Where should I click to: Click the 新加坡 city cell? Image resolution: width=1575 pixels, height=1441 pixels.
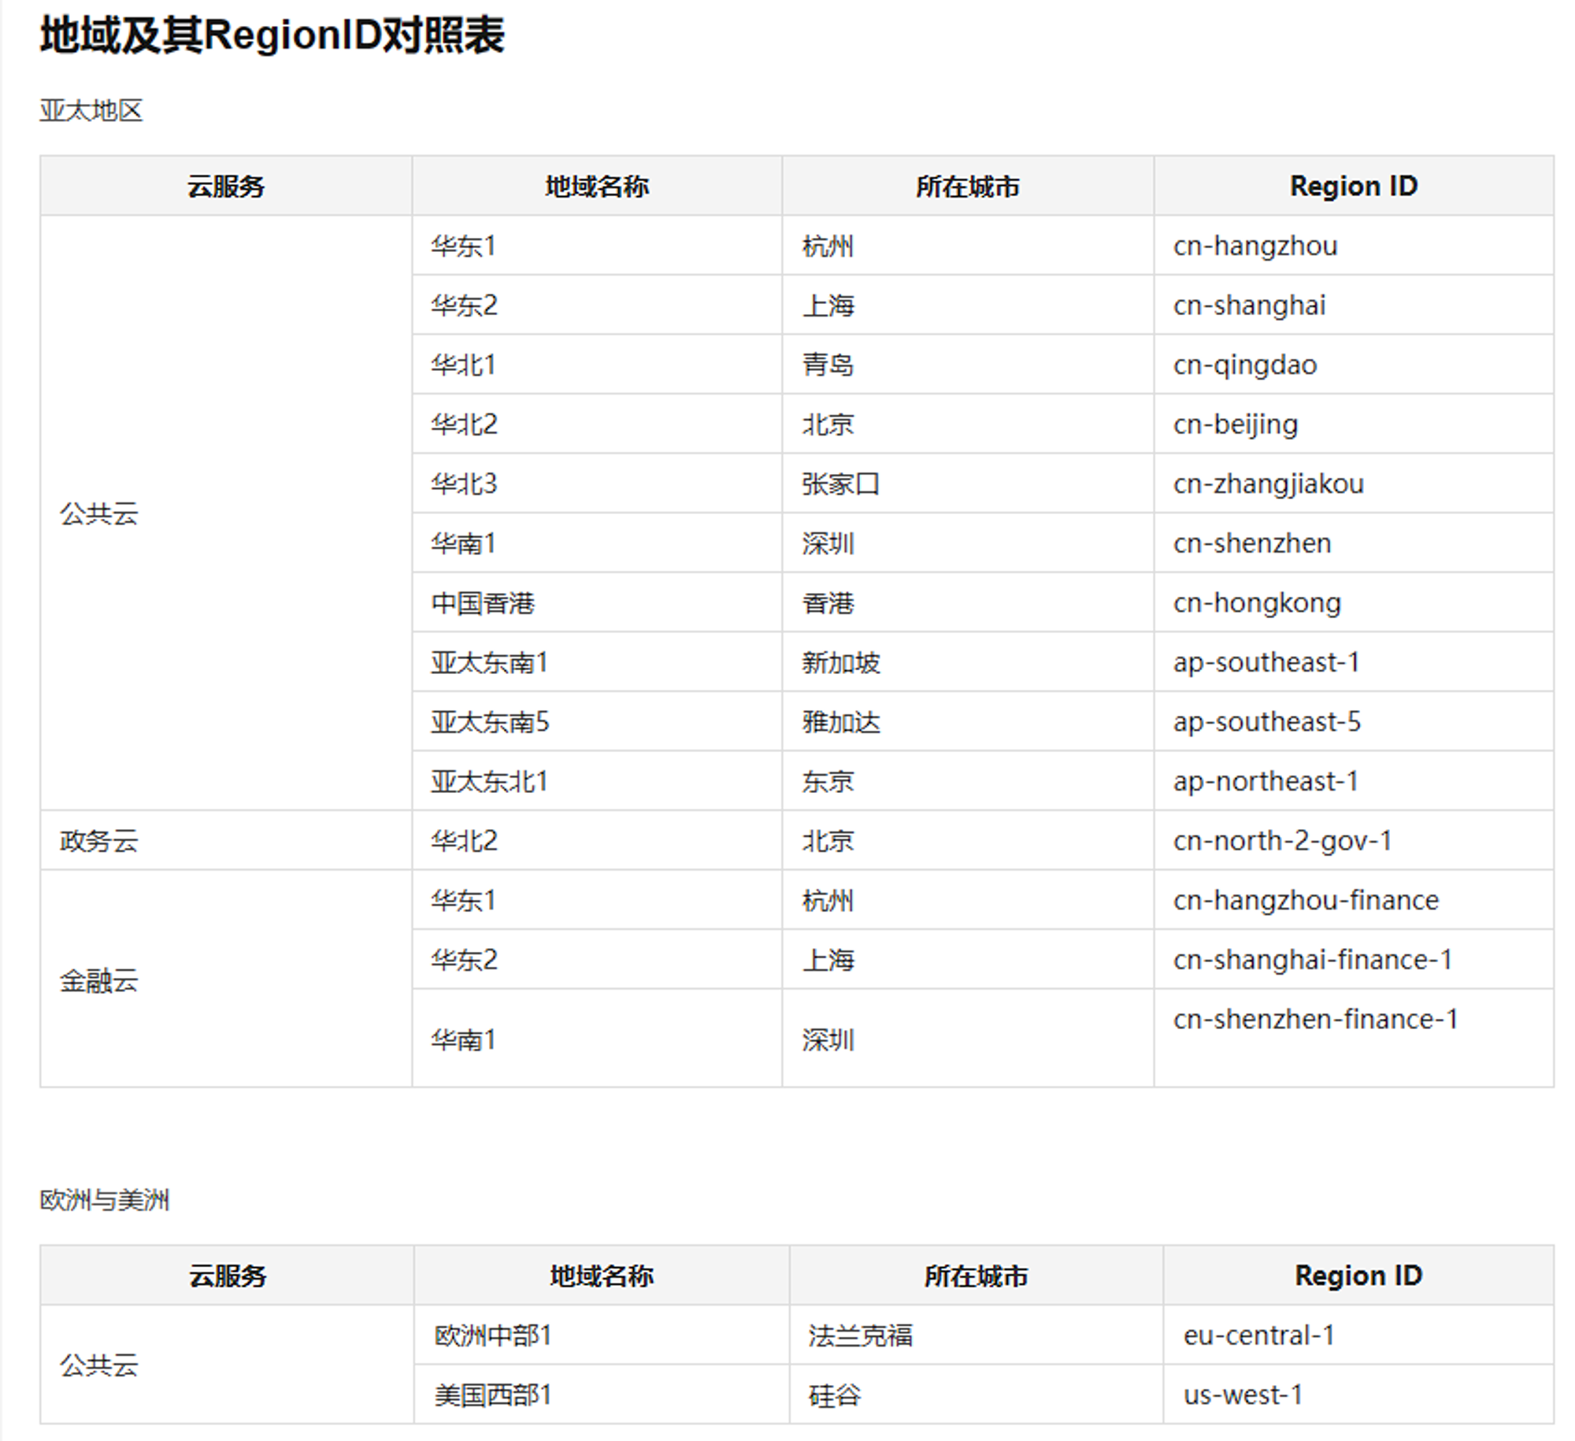point(968,661)
